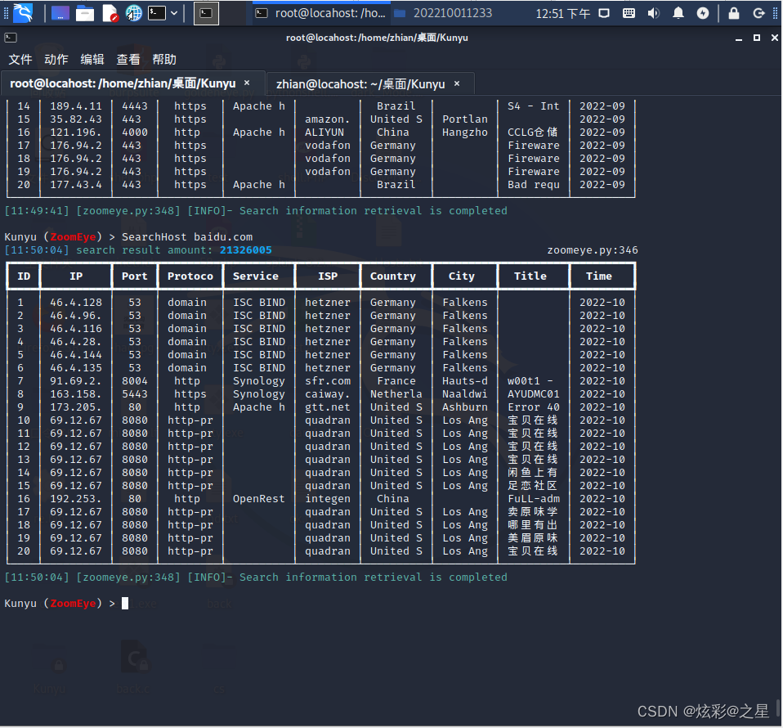Close the root@localhost terminal tab
The width and height of the screenshot is (783, 728).
[247, 83]
